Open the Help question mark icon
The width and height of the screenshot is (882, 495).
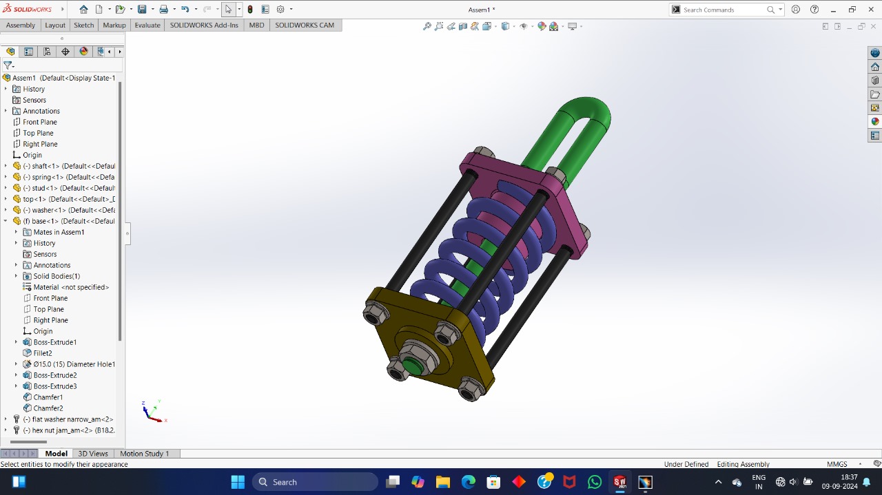pos(814,10)
